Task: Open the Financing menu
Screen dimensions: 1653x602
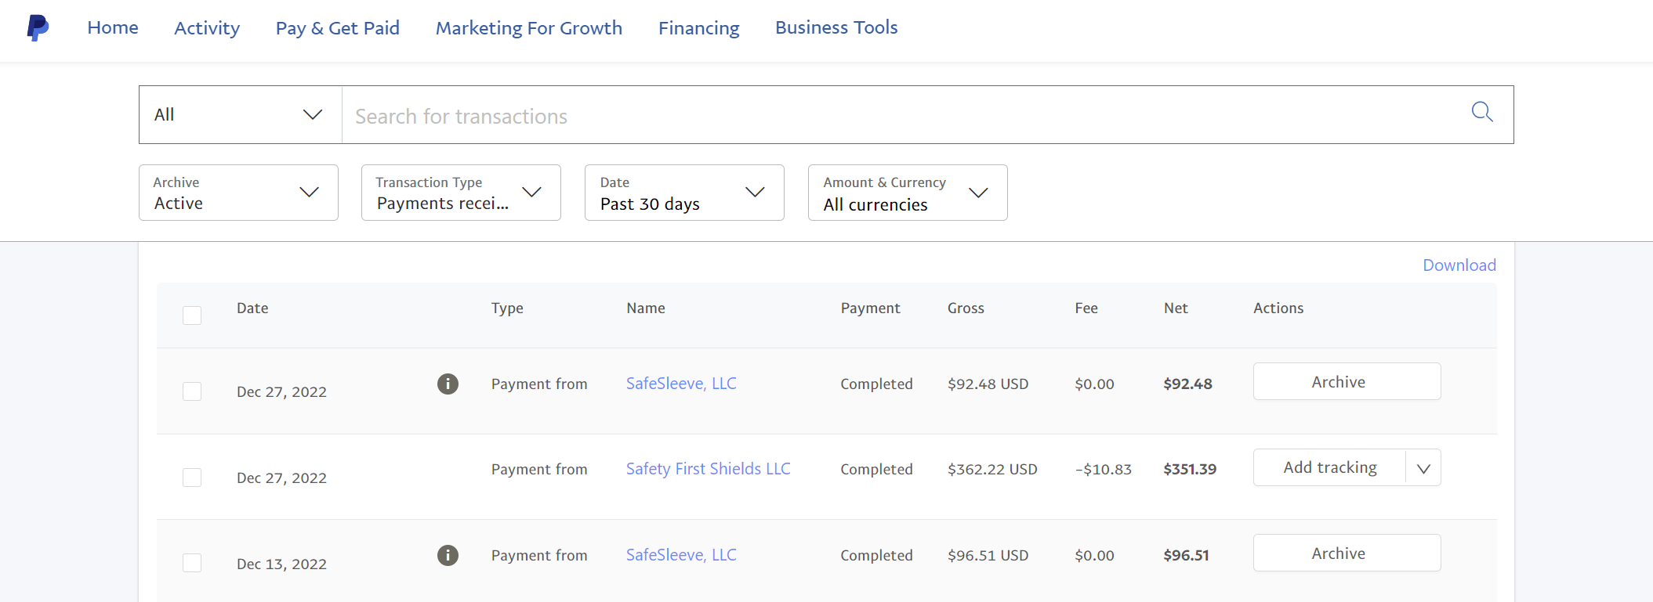Action: pyautogui.click(x=699, y=28)
